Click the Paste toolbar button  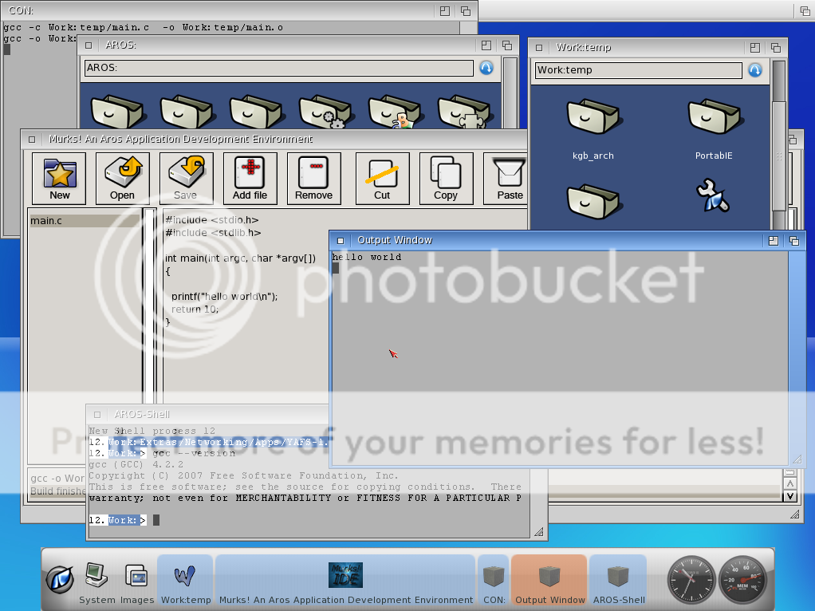(x=506, y=179)
